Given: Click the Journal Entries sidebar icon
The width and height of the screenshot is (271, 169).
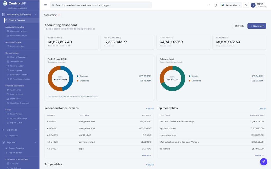Looking at the screenshot, I should click(x=8, y=61).
